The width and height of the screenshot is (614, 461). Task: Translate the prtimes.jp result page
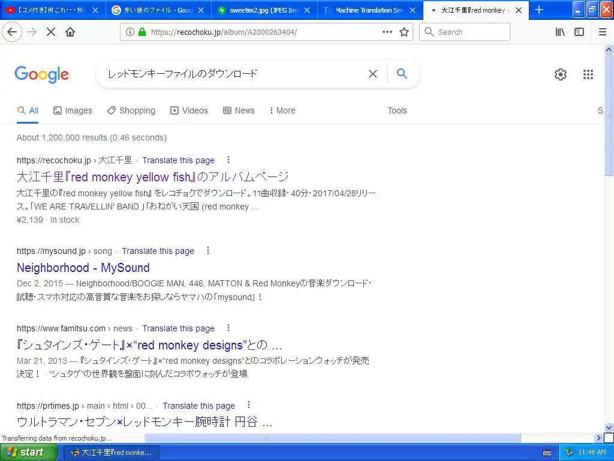(199, 406)
